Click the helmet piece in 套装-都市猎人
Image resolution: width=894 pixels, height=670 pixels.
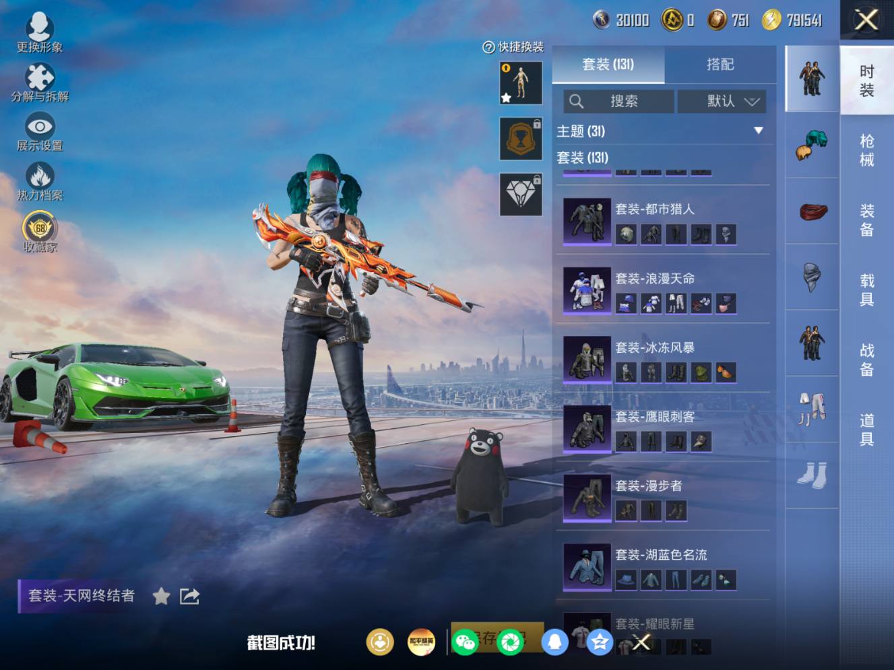[x=626, y=234]
